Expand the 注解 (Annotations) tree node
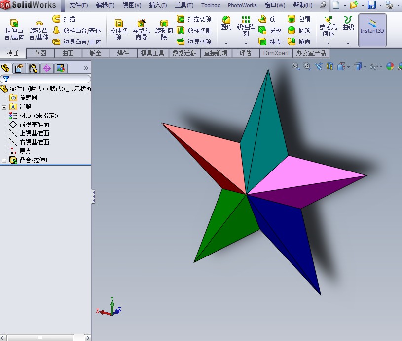This screenshot has height=341, width=402. coord(4,107)
